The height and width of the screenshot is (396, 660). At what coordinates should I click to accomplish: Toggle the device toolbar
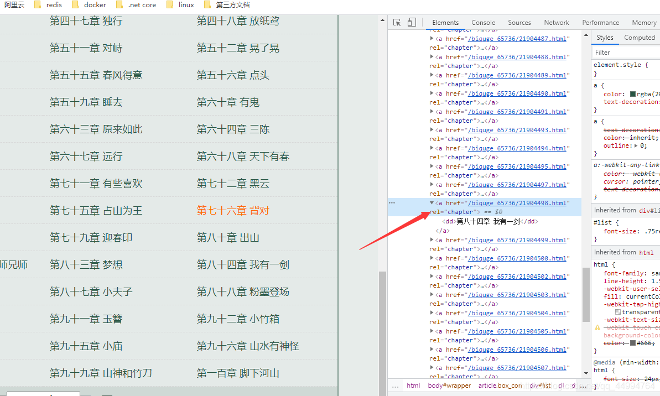(410, 22)
